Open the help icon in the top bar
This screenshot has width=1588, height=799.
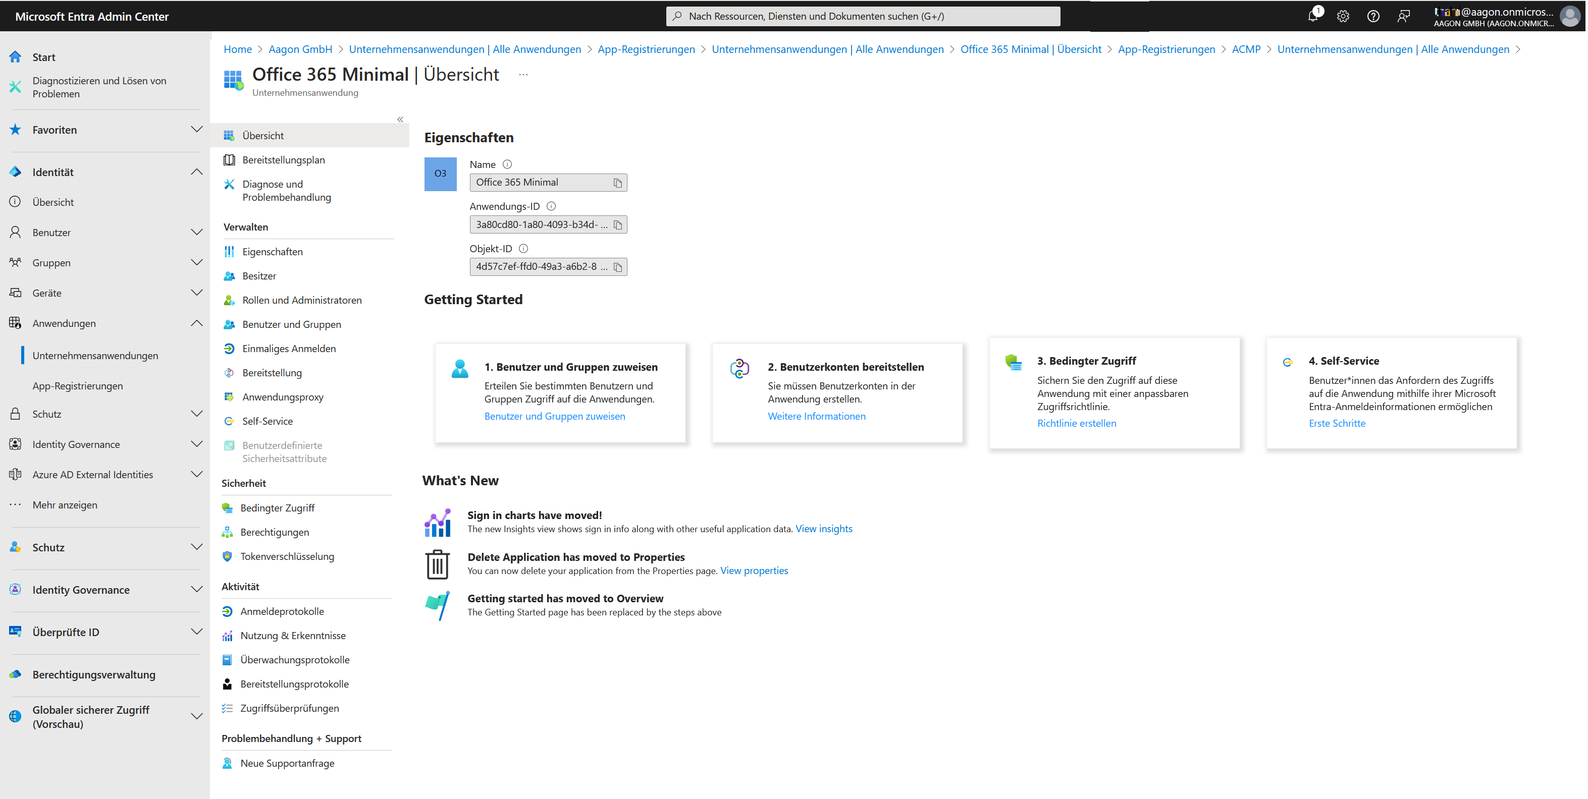(x=1373, y=16)
